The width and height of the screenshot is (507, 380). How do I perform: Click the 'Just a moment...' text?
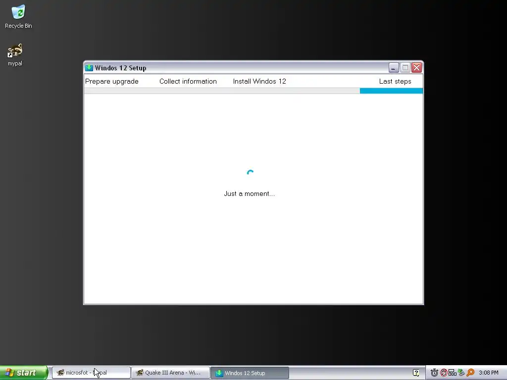(x=250, y=194)
